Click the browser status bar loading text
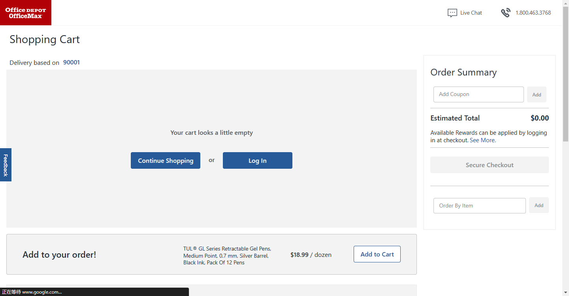Viewport: 569px width, 296px height. point(32,292)
